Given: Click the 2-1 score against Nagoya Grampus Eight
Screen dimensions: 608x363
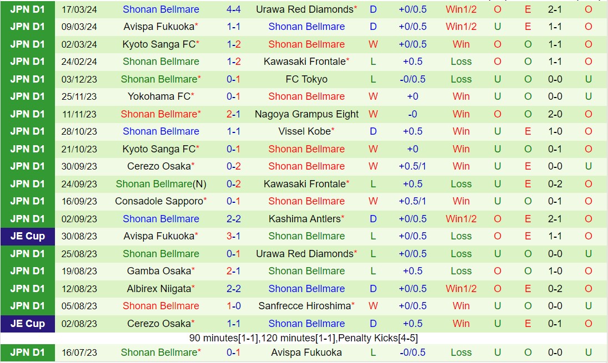Looking at the screenshot, I should tap(233, 114).
